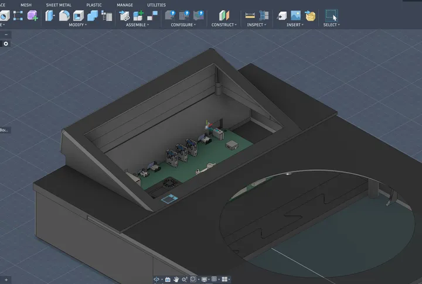Select the Offset Plane construct icon
Image resolution: width=422 pixels, height=284 pixels.
point(224,16)
